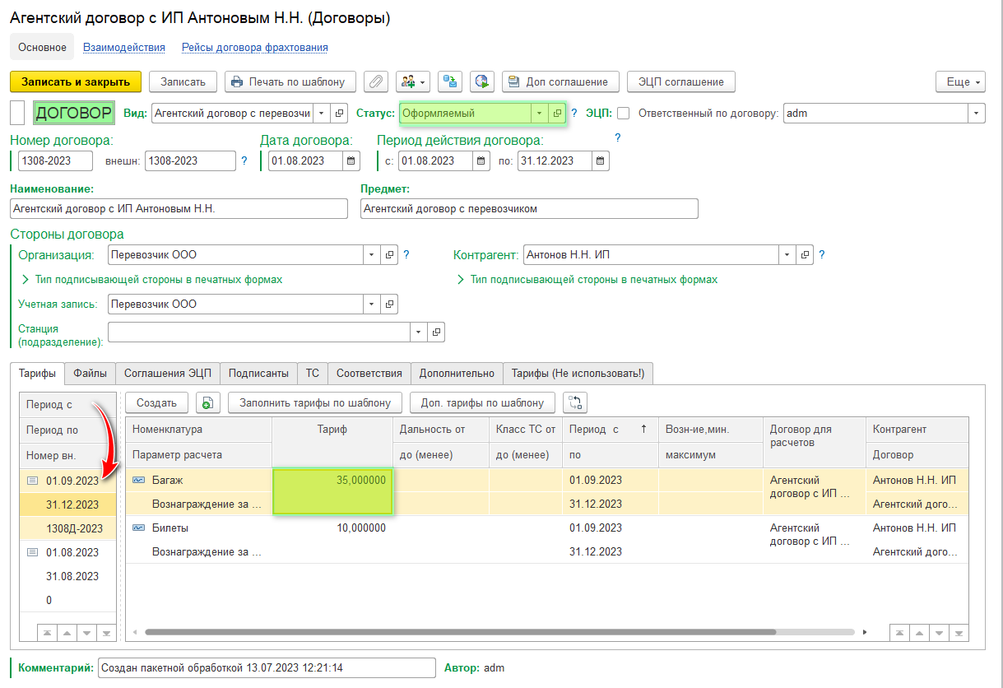Viewport: 1003px width, 688px height.
Task: Click the paperclip attachments icon
Action: (375, 81)
